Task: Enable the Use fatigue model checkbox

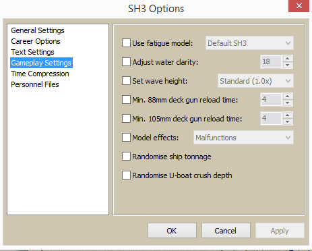Action: click(x=126, y=43)
